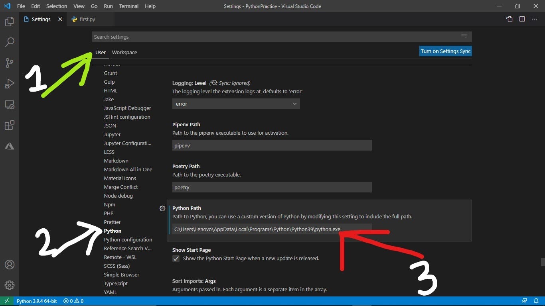Select the Python 3.9.4 64-bit interpreter indicator
545x306 pixels.
pyautogui.click(x=37, y=301)
